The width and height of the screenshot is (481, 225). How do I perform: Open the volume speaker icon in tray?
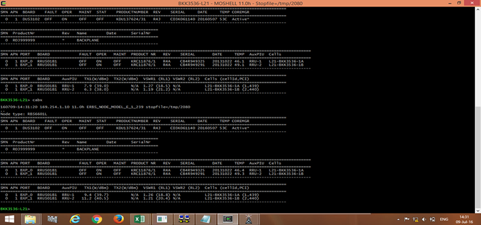pyautogui.click(x=424, y=220)
